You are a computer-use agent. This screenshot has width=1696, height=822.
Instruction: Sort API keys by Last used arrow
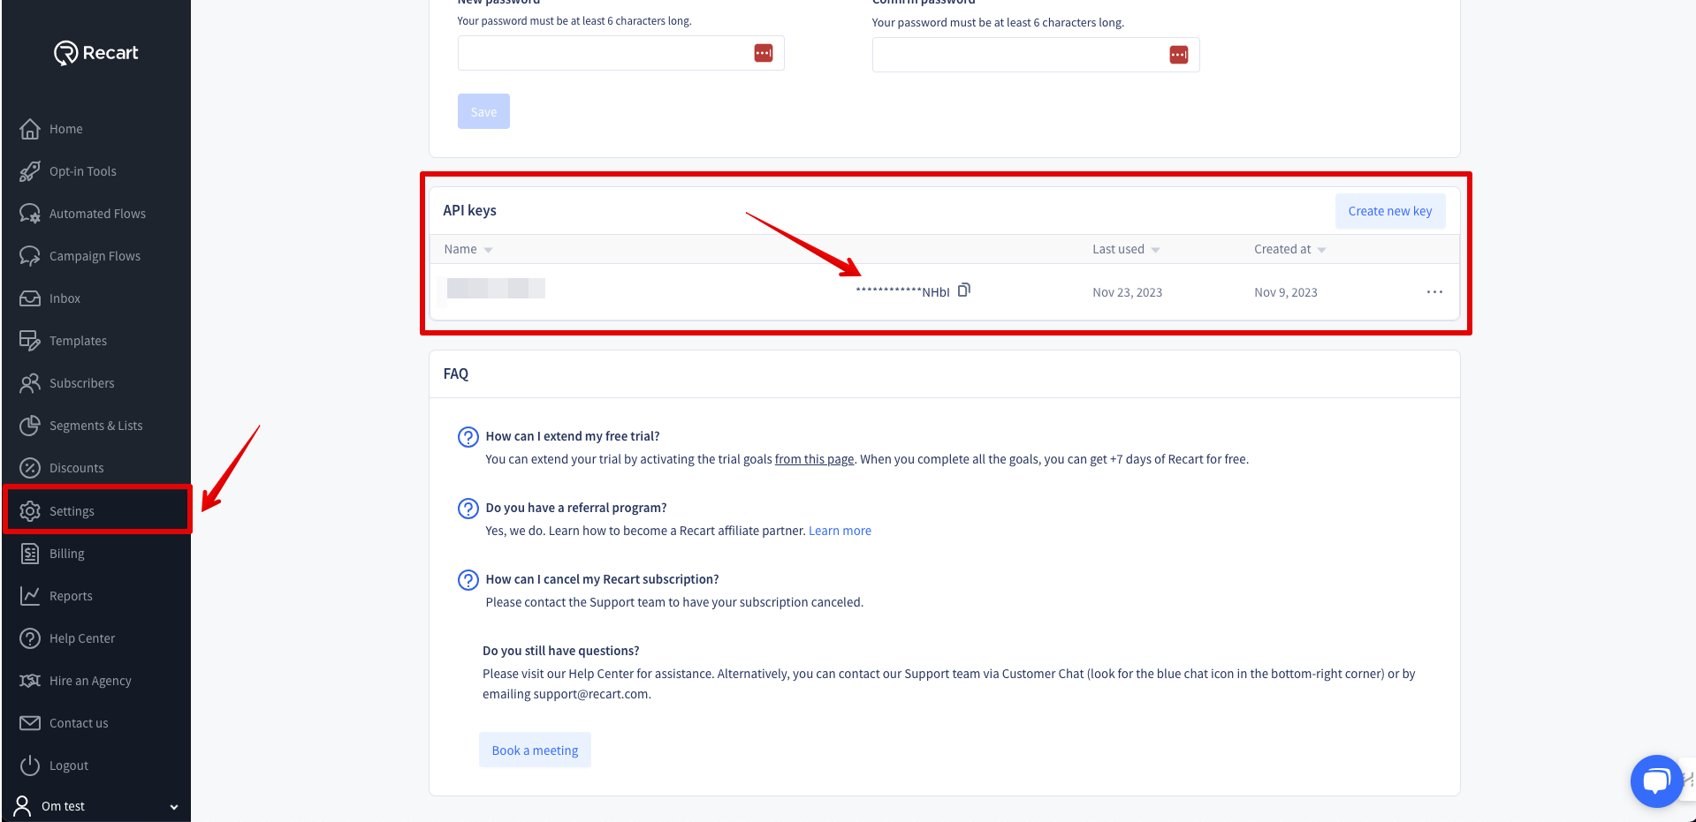pyautogui.click(x=1156, y=251)
